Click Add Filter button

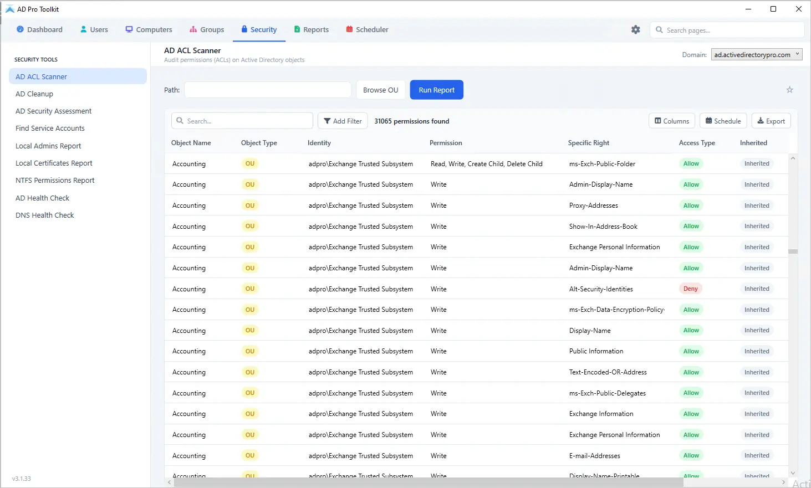pos(343,121)
